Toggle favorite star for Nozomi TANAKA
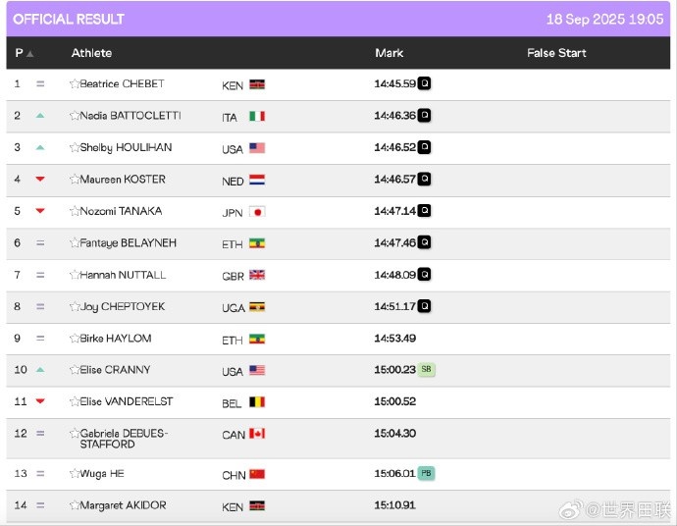This screenshot has height=526, width=677. [x=74, y=211]
